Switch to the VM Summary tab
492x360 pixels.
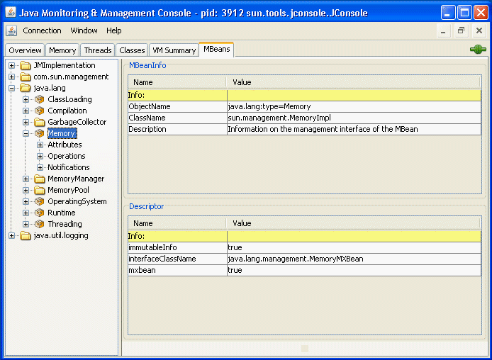[174, 50]
